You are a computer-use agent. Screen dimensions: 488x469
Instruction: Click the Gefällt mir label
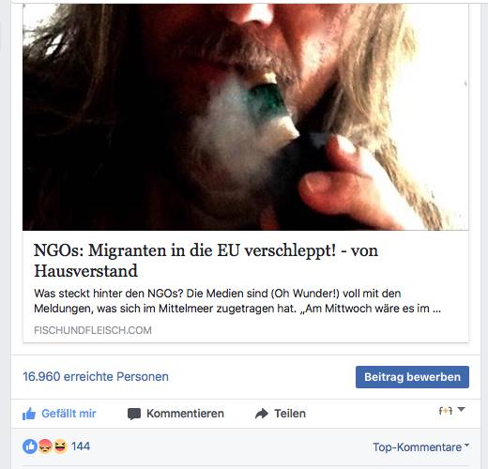coord(69,414)
